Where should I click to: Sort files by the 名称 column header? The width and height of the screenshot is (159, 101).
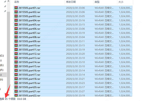click(x=17, y=2)
